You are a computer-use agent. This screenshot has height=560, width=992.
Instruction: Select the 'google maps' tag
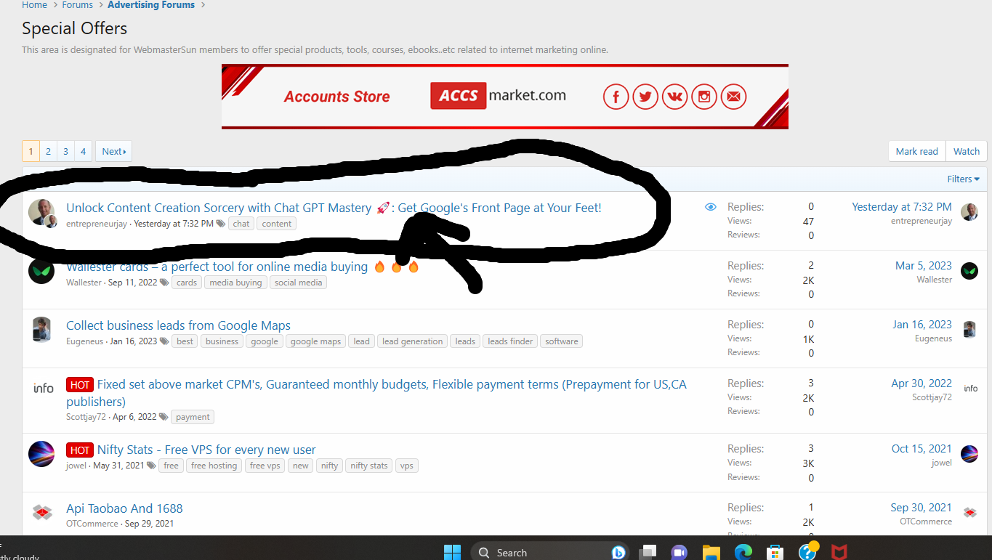coord(315,341)
